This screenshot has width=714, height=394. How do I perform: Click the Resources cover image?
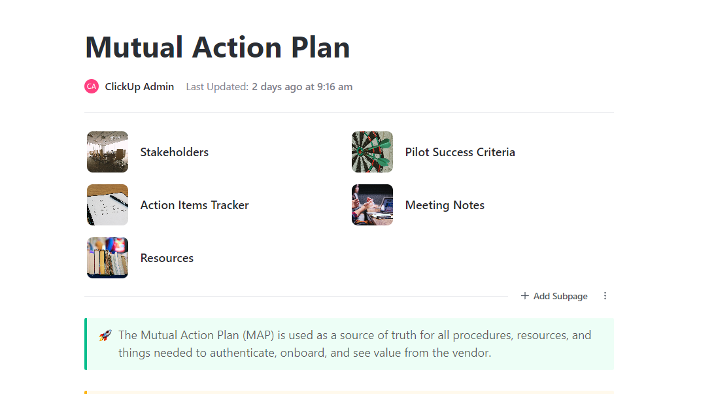[x=107, y=257]
